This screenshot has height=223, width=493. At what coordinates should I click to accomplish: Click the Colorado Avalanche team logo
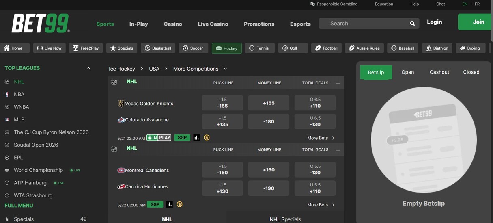pyautogui.click(x=121, y=120)
